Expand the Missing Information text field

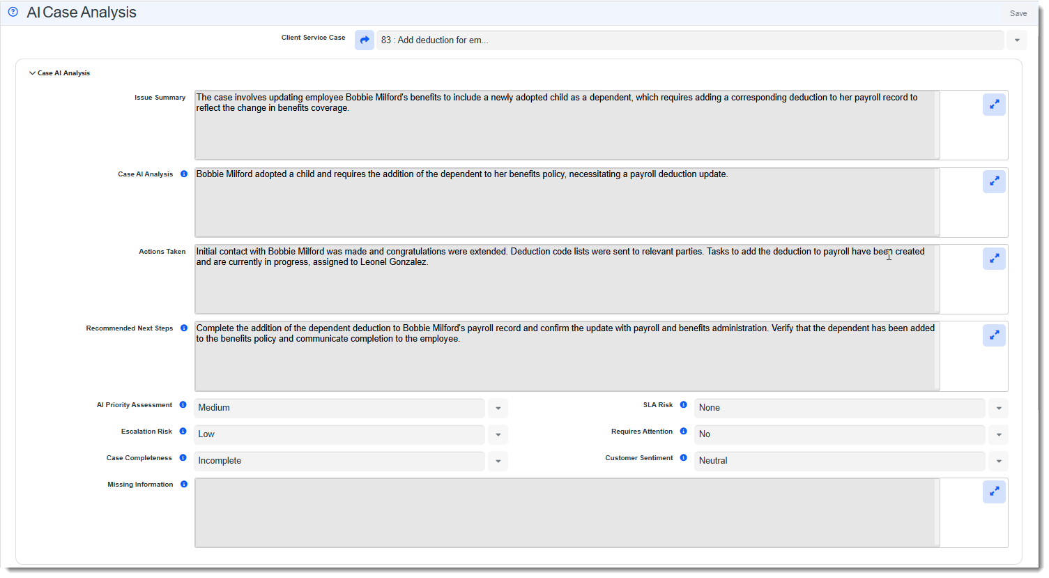(994, 492)
